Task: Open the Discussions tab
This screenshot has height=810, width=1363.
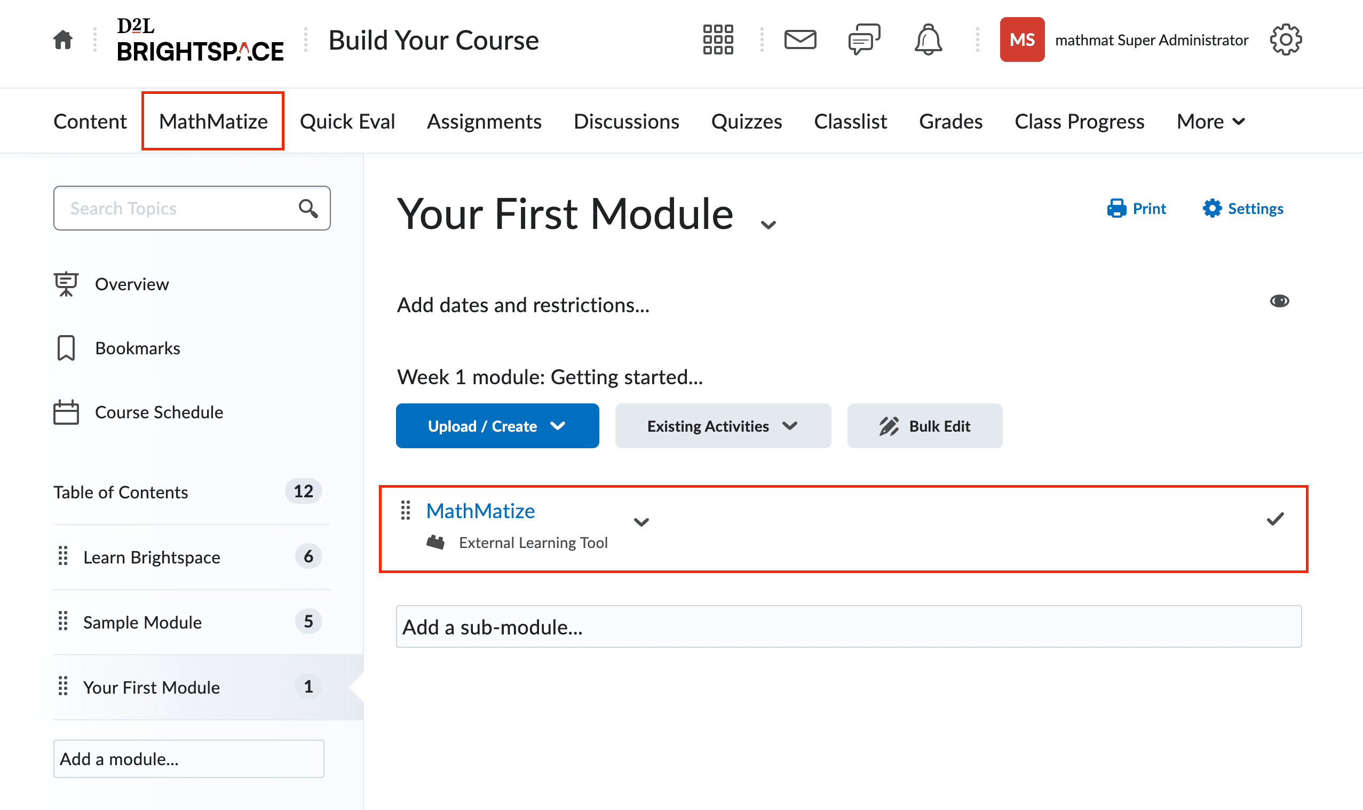Action: click(626, 121)
